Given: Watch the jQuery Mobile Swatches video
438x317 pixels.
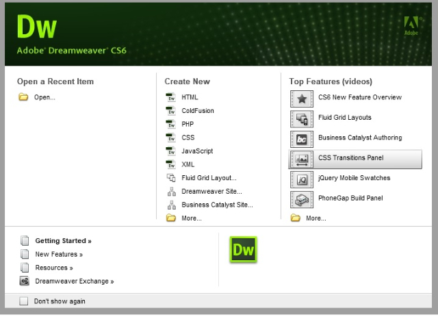Looking at the screenshot, I should point(355,178).
